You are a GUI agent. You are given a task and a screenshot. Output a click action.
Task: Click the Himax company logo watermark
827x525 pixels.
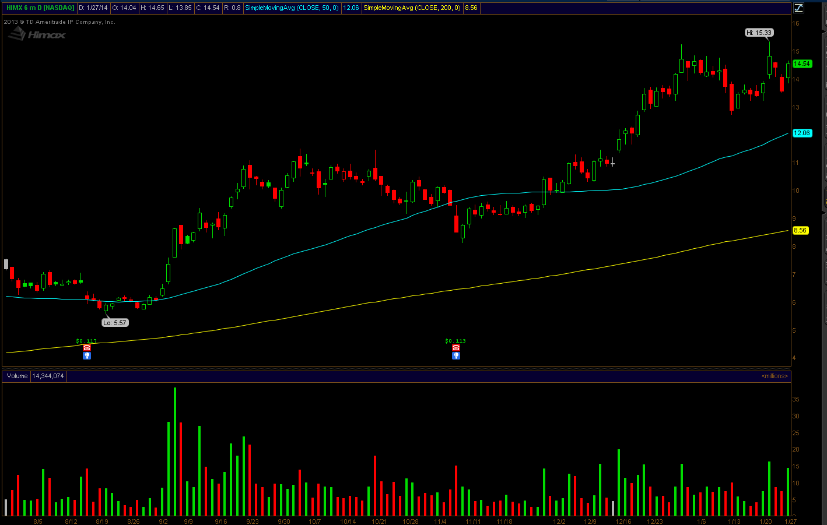point(37,35)
